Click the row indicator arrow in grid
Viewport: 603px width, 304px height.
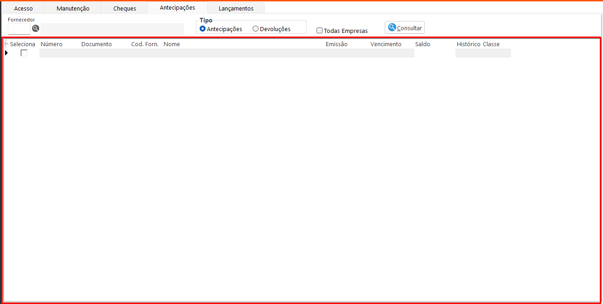[6, 53]
